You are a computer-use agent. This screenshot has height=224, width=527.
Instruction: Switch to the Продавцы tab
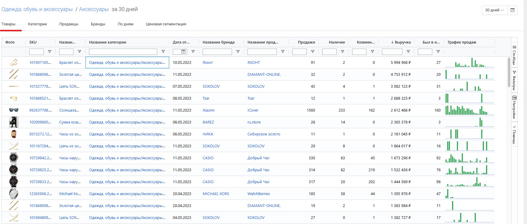69,24
